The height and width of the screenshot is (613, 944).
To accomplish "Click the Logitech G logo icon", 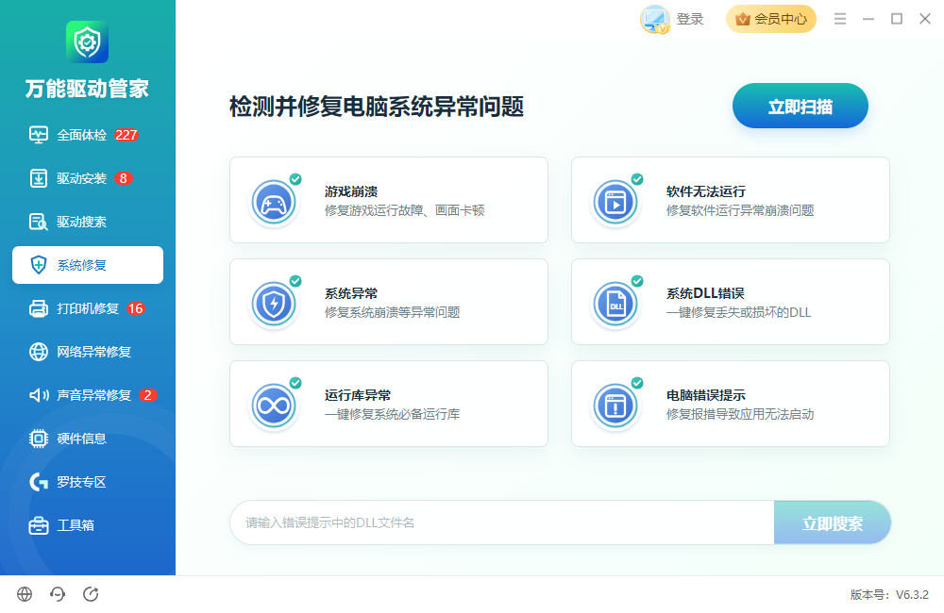I will tap(39, 482).
